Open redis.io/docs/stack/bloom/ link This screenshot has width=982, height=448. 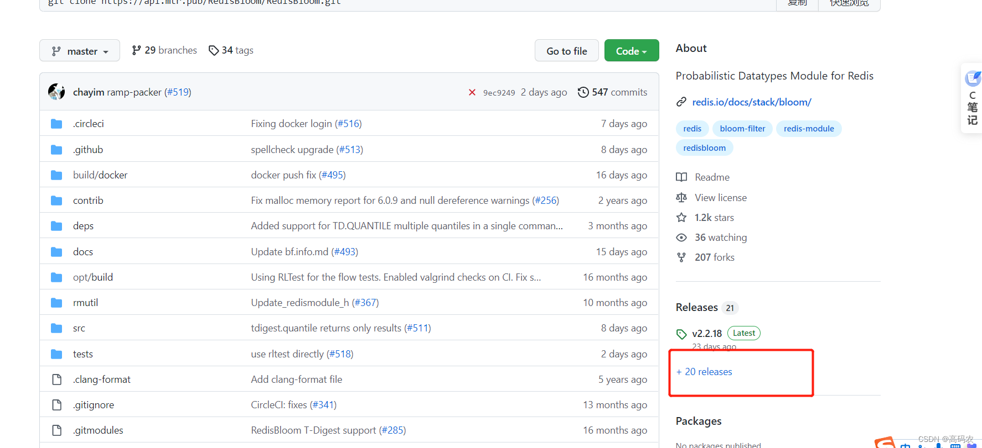coord(752,102)
